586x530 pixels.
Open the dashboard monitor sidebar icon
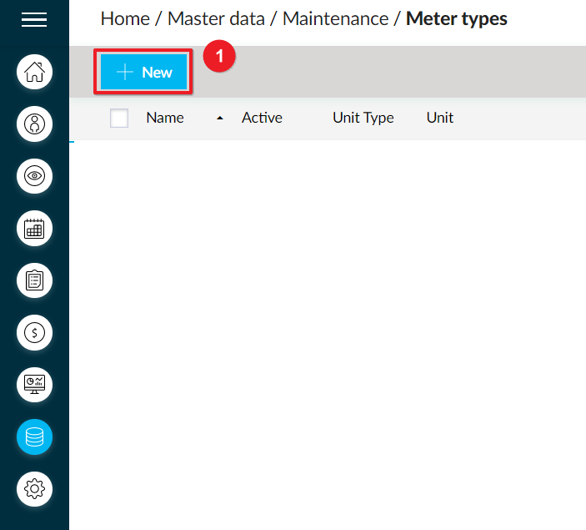point(34,385)
